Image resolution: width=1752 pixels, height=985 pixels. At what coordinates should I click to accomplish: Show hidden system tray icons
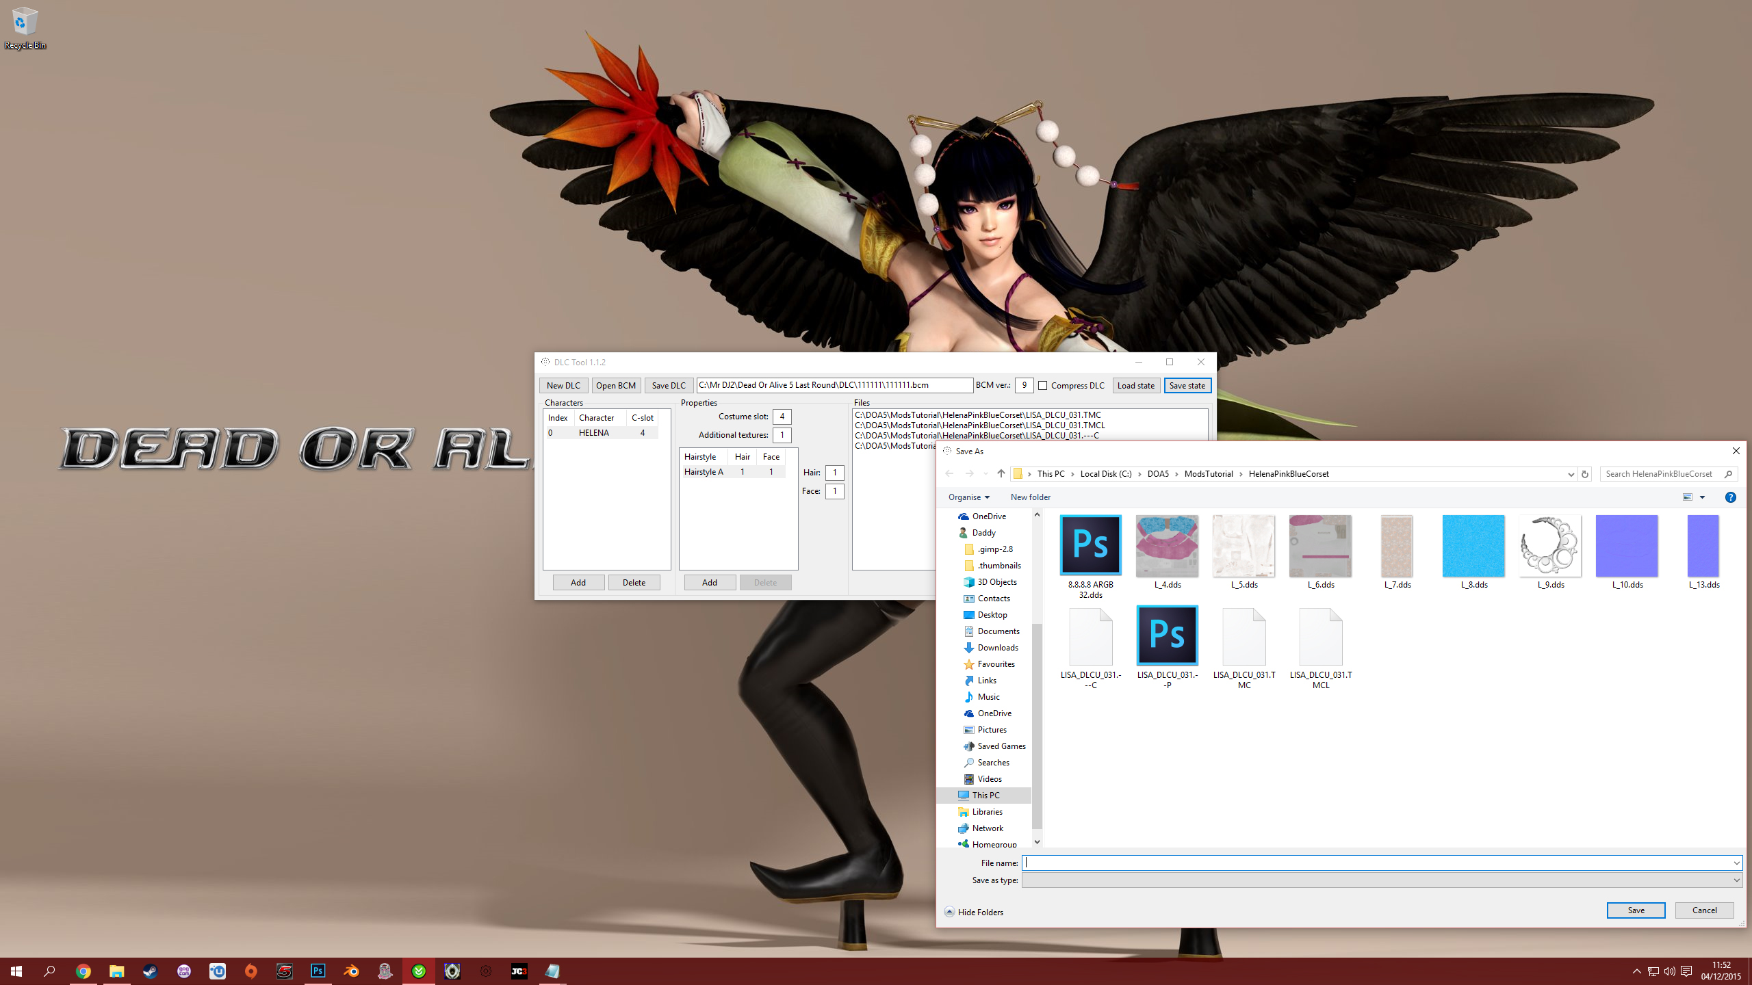pyautogui.click(x=1636, y=971)
